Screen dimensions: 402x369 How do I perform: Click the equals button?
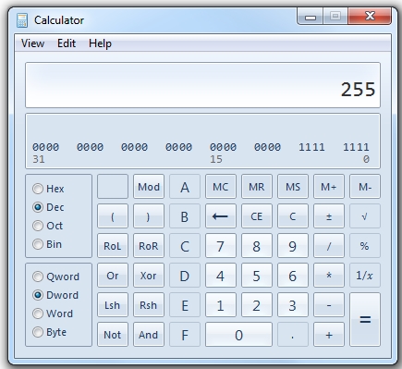coord(365,320)
